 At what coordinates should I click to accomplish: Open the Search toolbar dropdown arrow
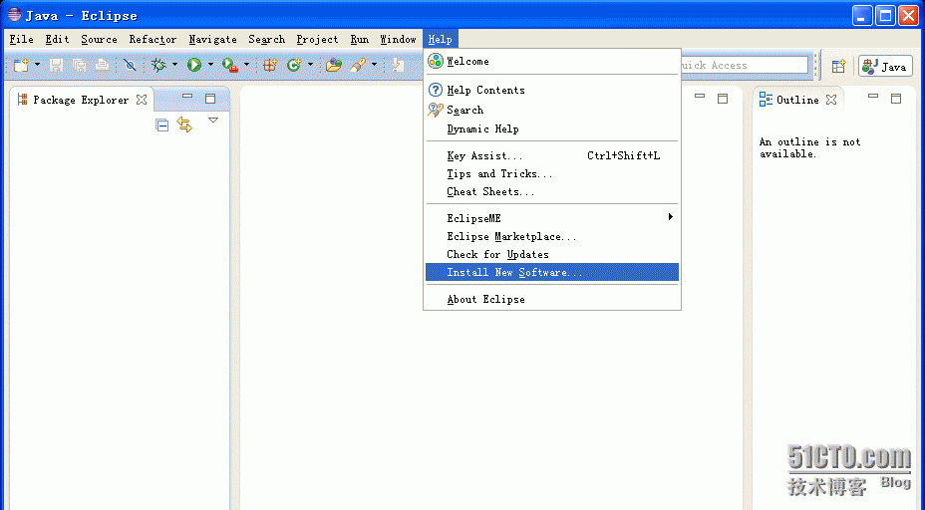click(374, 65)
